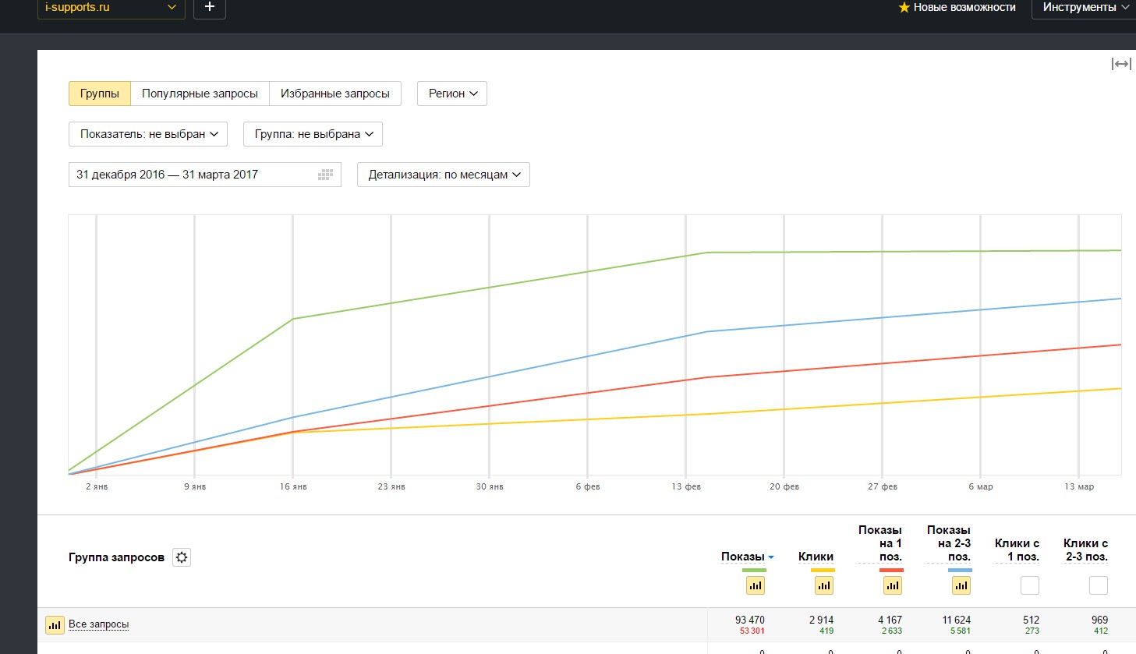Click the expand-width arrows icon
Viewport: 1136px width, 654px height.
pyautogui.click(x=1121, y=64)
